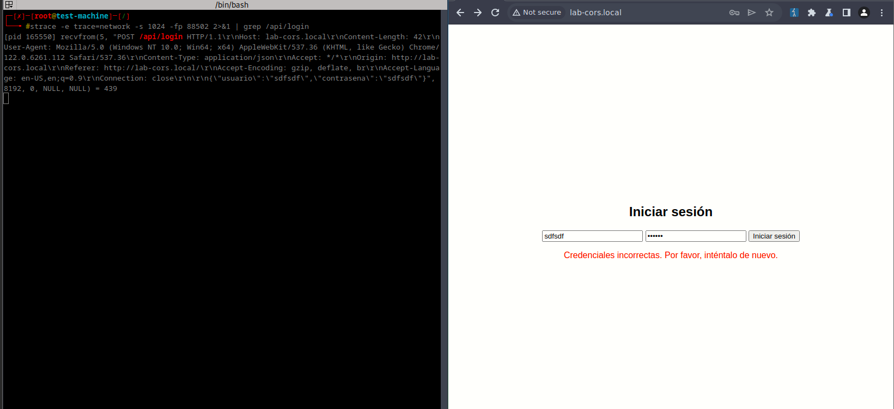Viewport: 894px width, 409px height.
Task: Open the saved passwords key icon
Action: tap(734, 13)
